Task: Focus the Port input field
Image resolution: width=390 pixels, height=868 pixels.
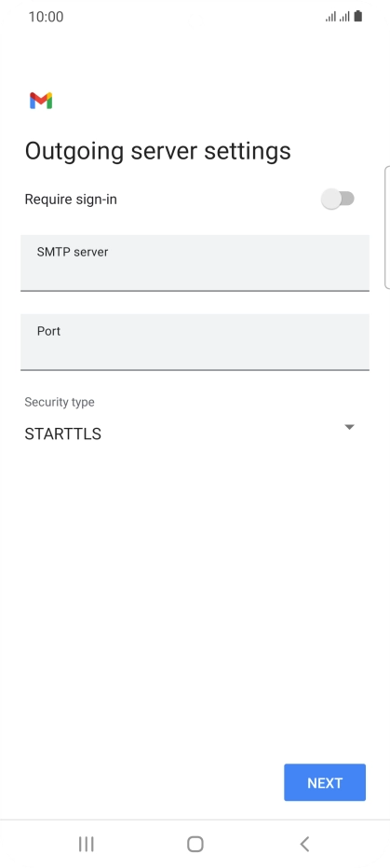Action: tap(195, 342)
